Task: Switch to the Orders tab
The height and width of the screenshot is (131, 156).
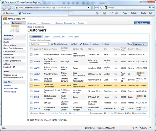Action: click(x=47, y=37)
